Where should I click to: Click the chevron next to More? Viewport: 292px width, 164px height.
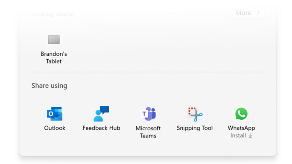(x=258, y=13)
